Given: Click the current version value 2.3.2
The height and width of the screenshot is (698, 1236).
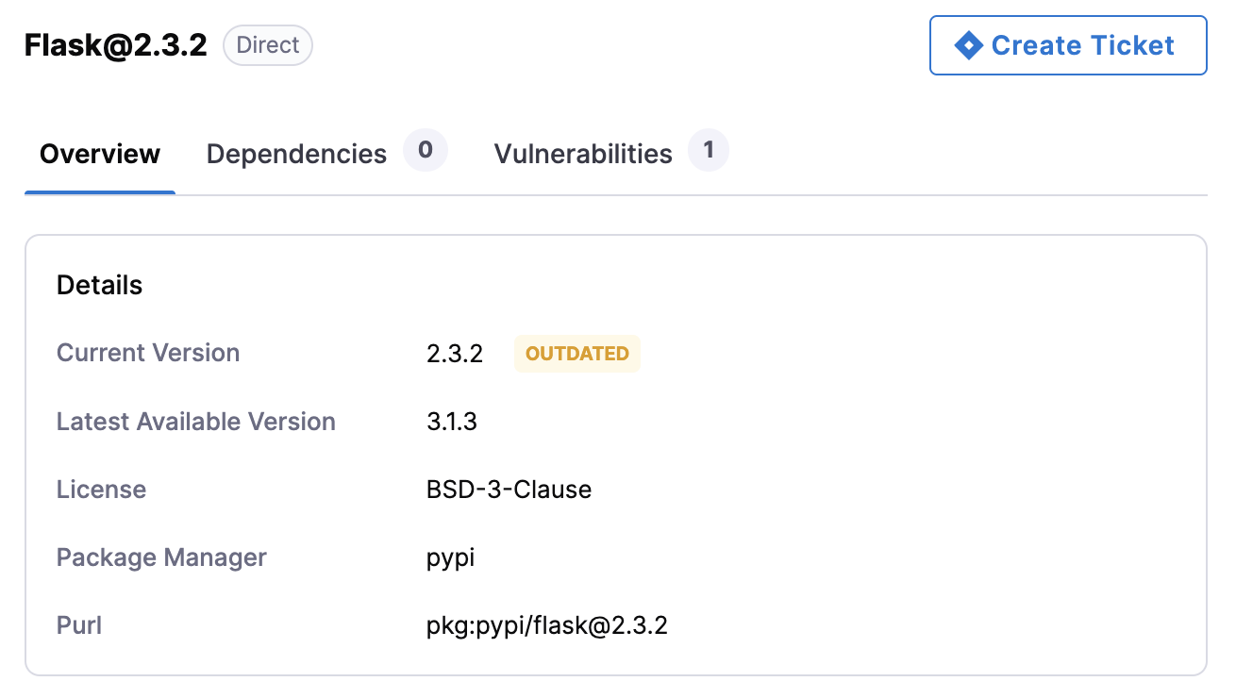Looking at the screenshot, I should click(455, 354).
